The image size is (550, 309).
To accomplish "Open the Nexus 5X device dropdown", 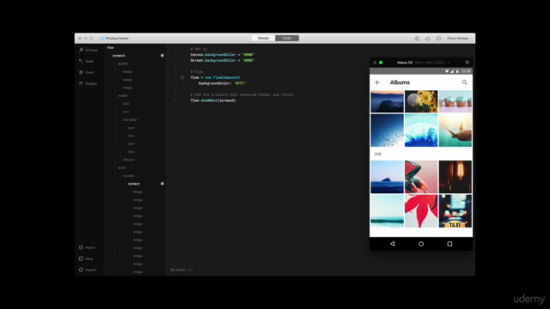I will tap(423, 63).
